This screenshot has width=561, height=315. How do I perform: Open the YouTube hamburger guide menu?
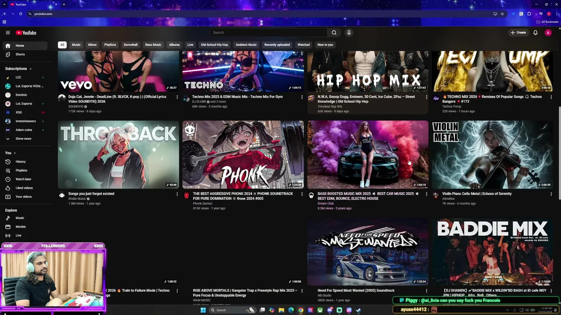click(7, 32)
